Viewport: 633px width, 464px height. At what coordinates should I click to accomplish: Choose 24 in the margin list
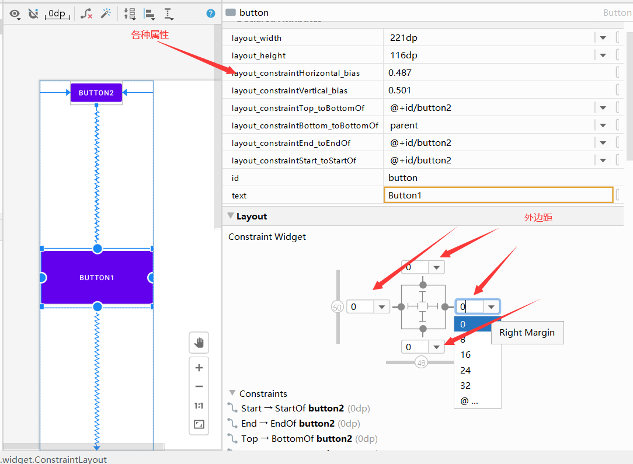(478, 371)
